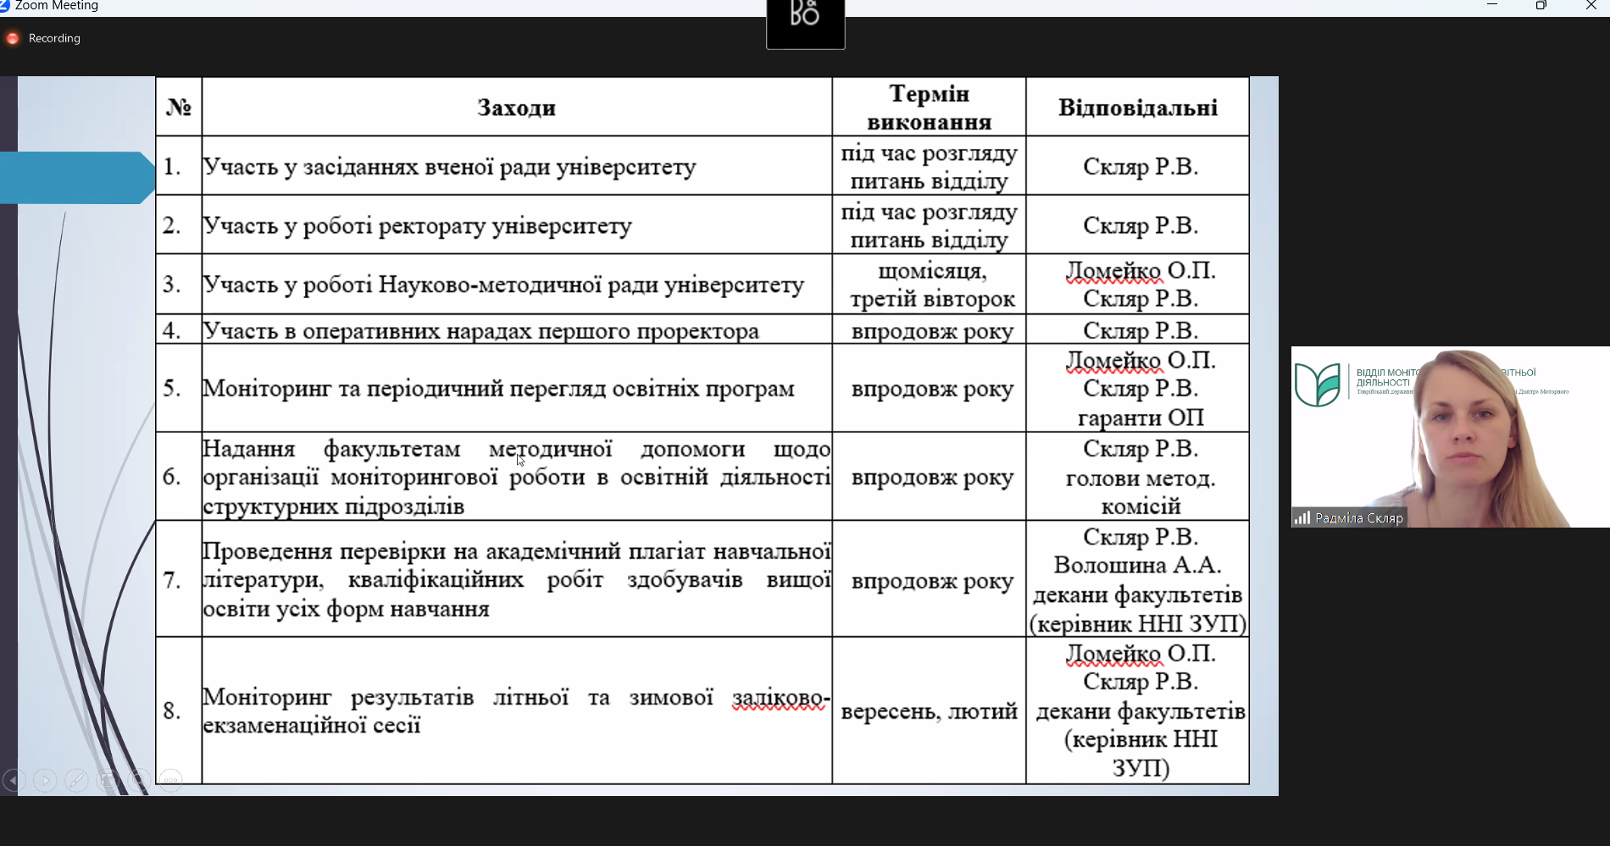Click row 1 term 'під час розгляду питань відділу'

tap(930, 167)
